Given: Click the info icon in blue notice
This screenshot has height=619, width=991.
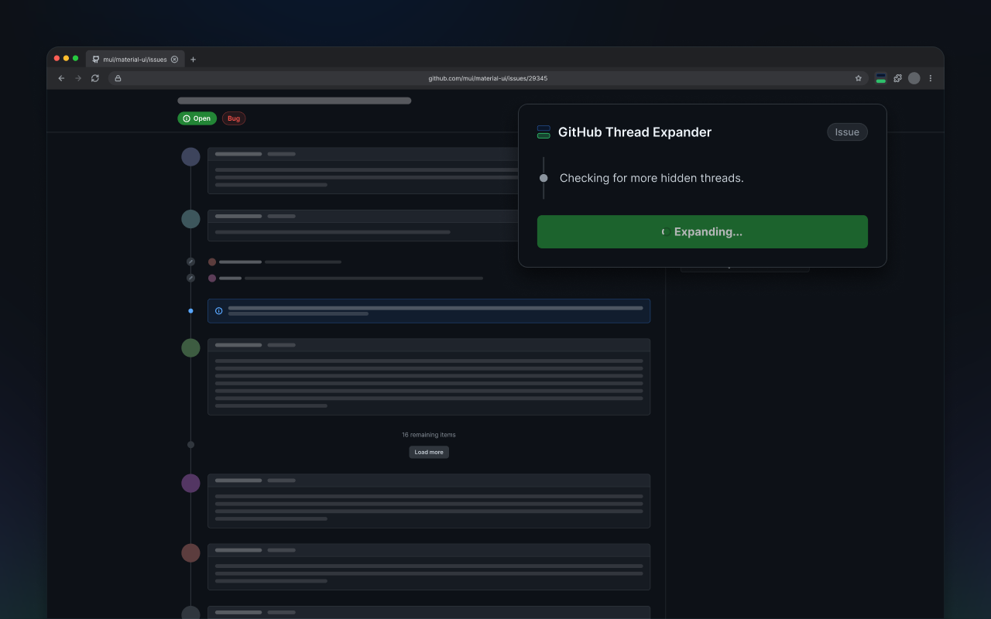Looking at the screenshot, I should 219,311.
